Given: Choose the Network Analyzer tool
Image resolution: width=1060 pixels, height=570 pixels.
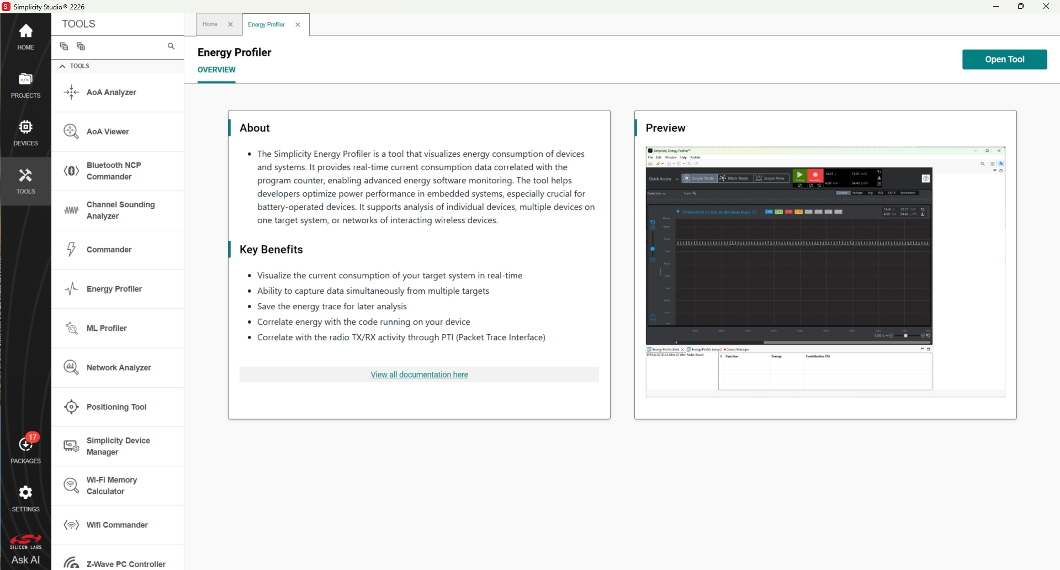Looking at the screenshot, I should click(x=118, y=367).
